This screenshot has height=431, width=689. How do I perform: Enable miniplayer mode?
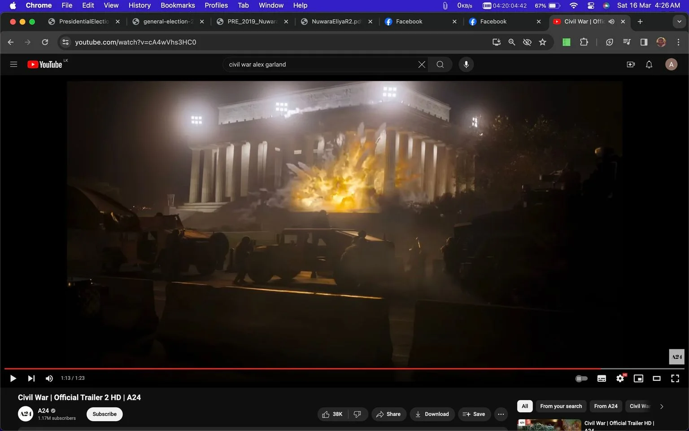tap(638, 378)
